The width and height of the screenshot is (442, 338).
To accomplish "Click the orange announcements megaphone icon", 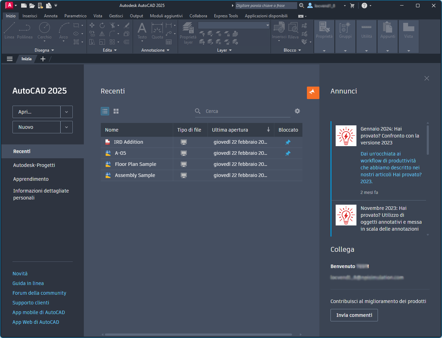I will pos(313,92).
